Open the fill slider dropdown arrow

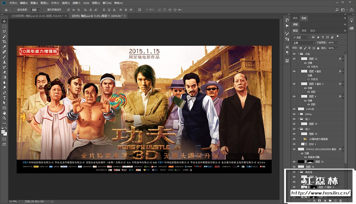click(x=337, y=48)
